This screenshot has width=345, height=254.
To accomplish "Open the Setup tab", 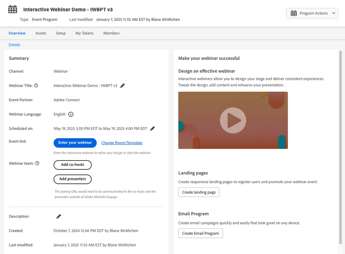I will [61, 33].
